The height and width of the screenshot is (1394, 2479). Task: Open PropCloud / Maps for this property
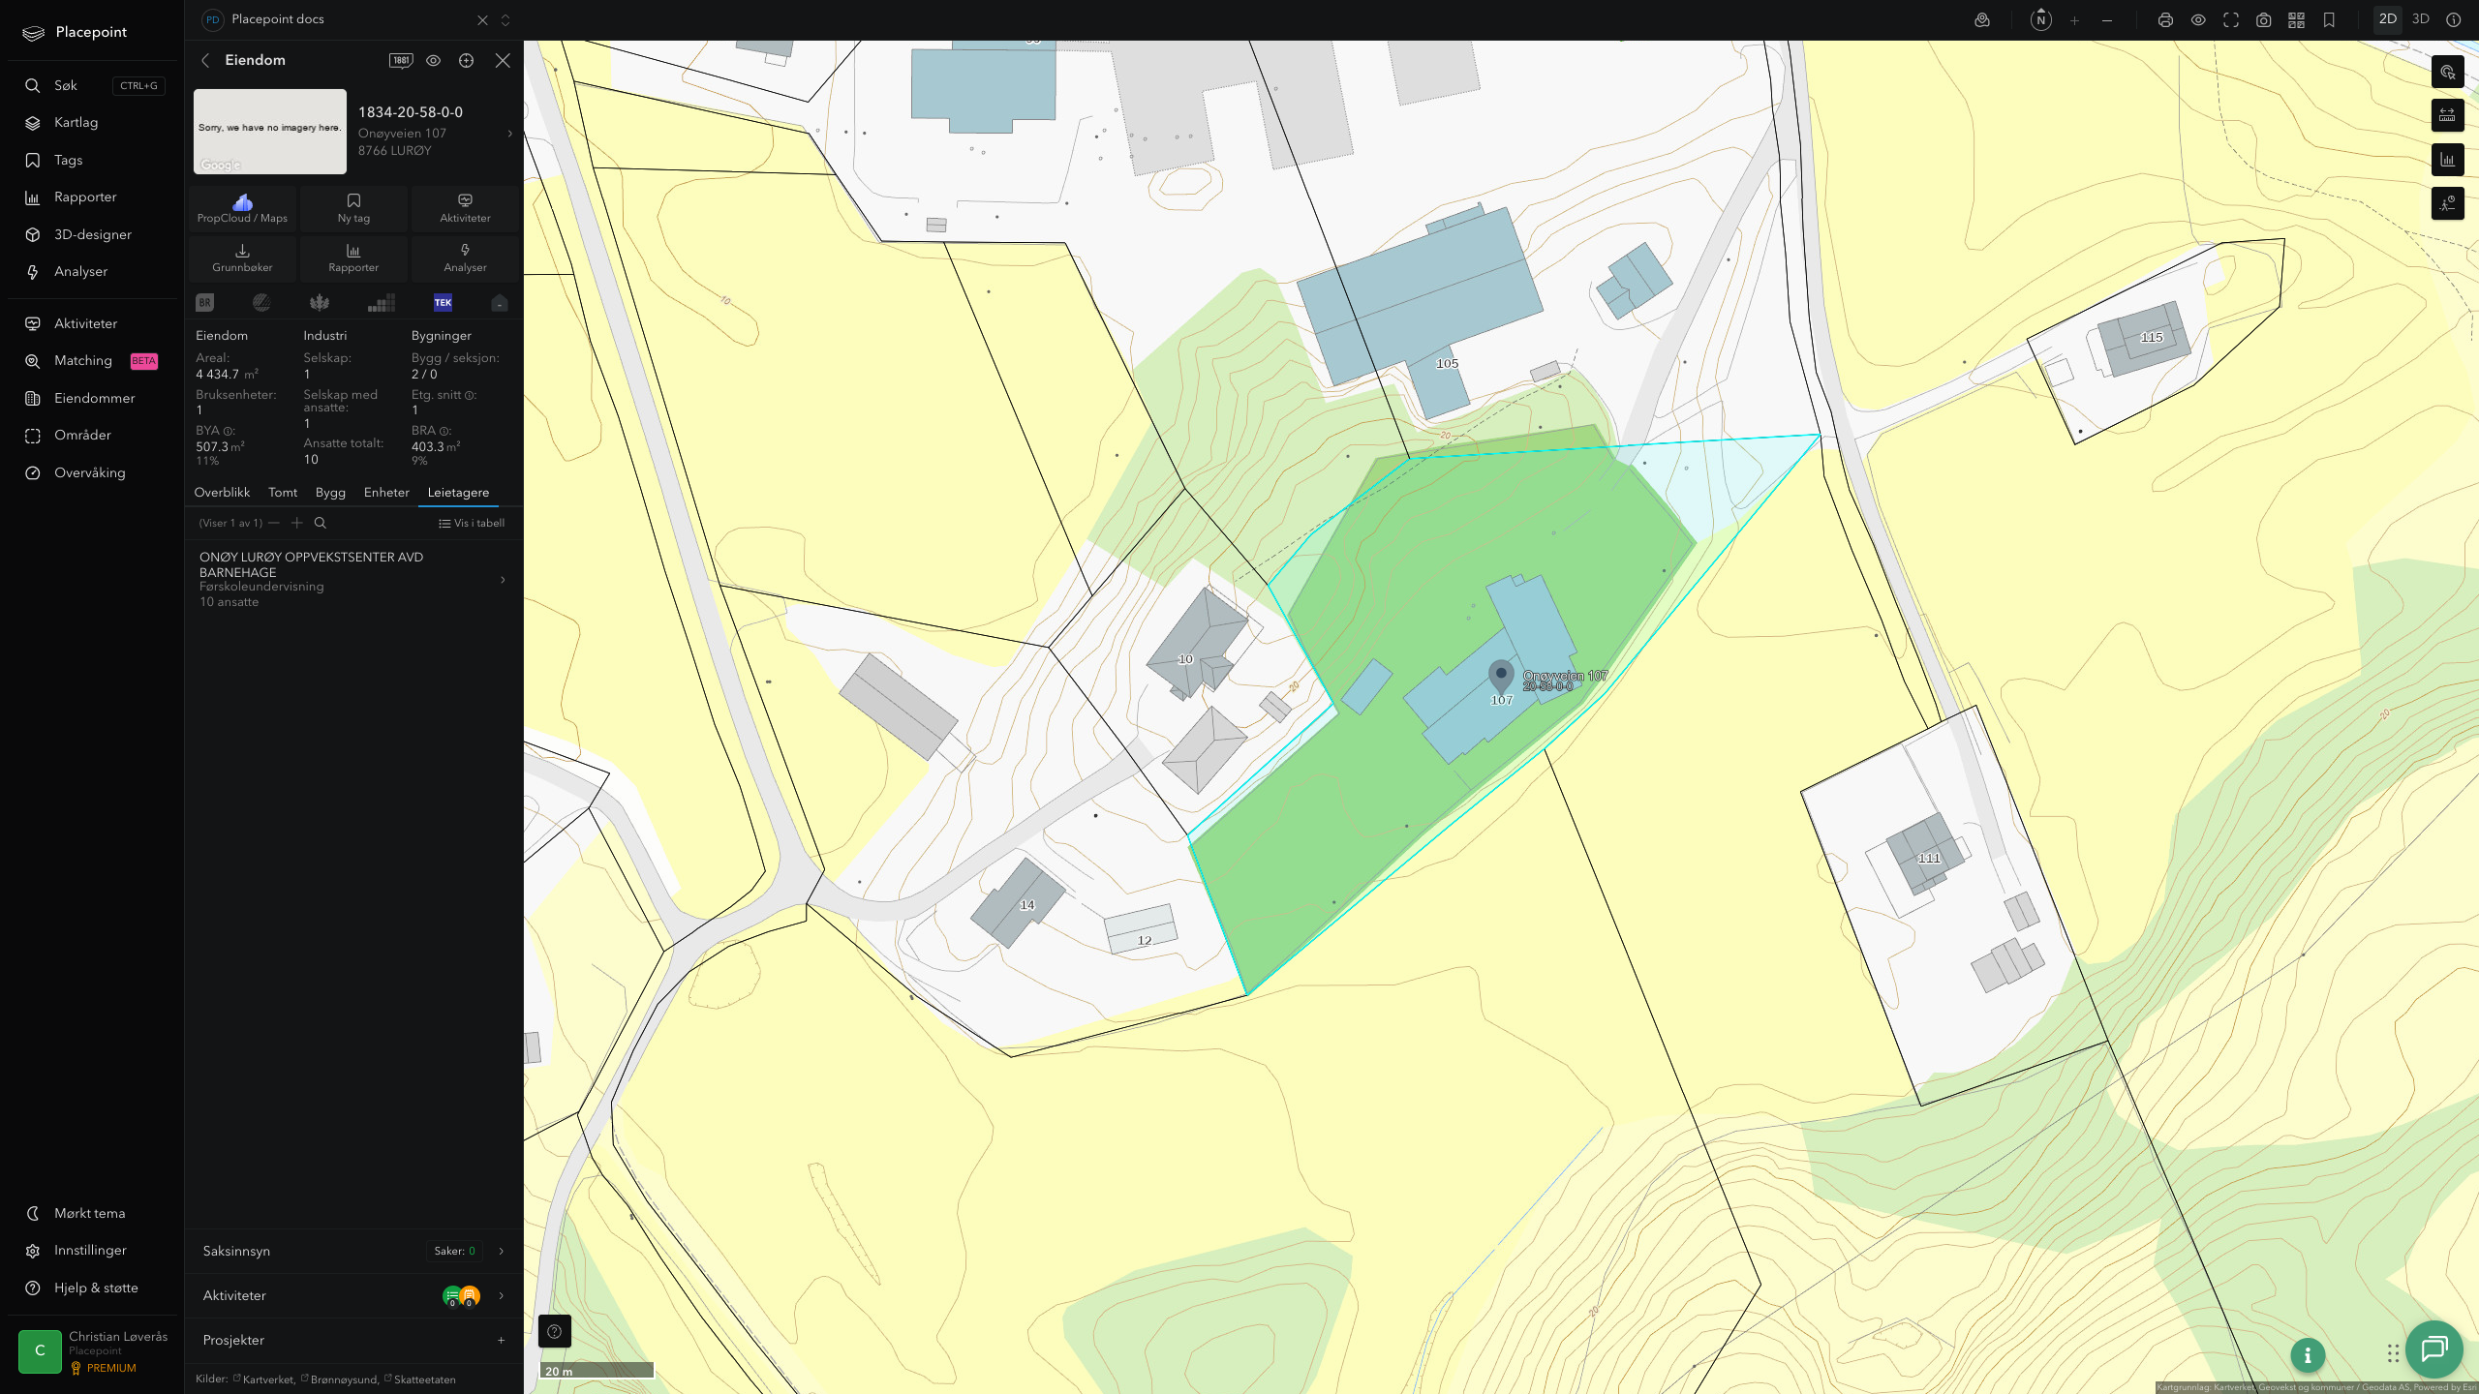[242, 208]
